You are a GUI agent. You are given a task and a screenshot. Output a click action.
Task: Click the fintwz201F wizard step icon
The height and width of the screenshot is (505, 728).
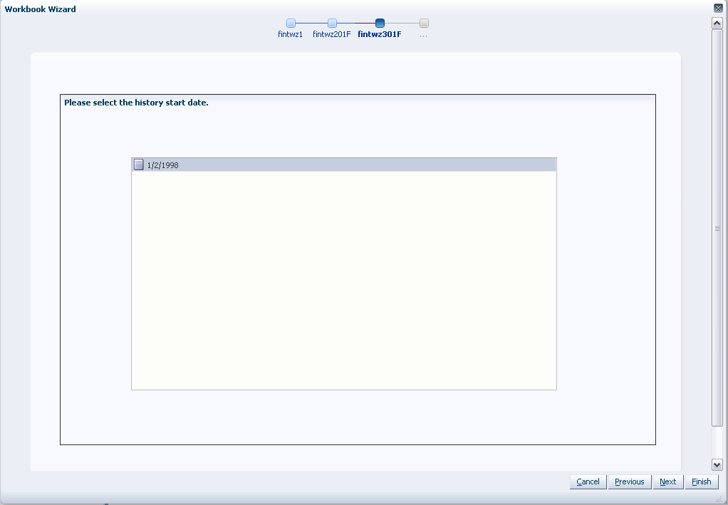click(332, 24)
